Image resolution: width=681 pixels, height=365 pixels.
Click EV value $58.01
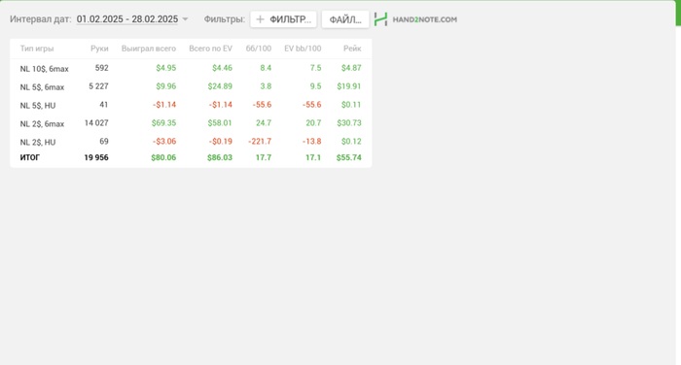point(220,123)
